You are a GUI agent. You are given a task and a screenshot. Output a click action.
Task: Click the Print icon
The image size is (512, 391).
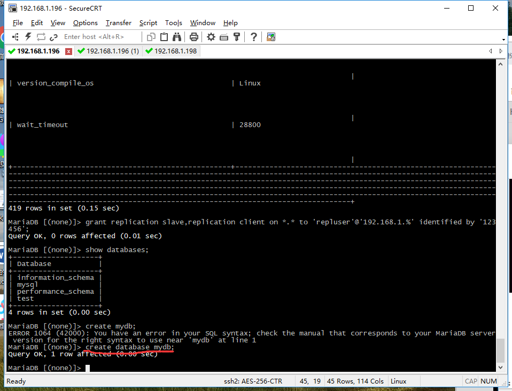tap(193, 37)
